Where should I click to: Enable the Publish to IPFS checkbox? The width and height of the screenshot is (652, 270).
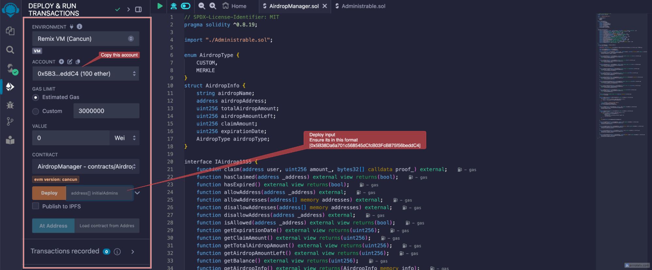[x=36, y=206]
